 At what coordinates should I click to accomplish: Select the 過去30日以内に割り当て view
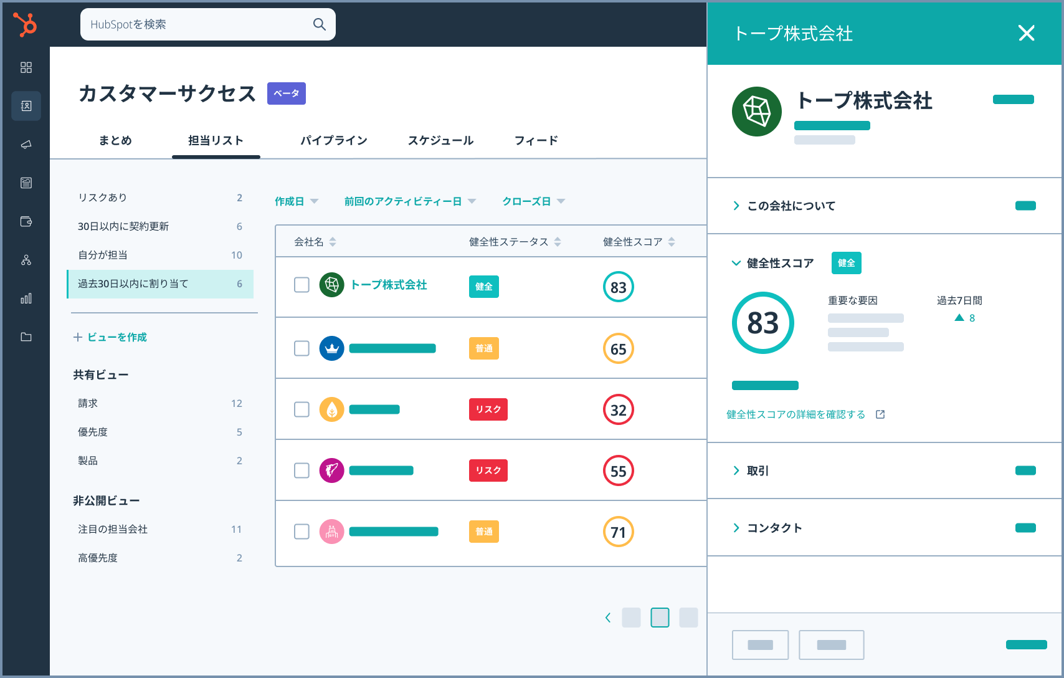pos(160,284)
